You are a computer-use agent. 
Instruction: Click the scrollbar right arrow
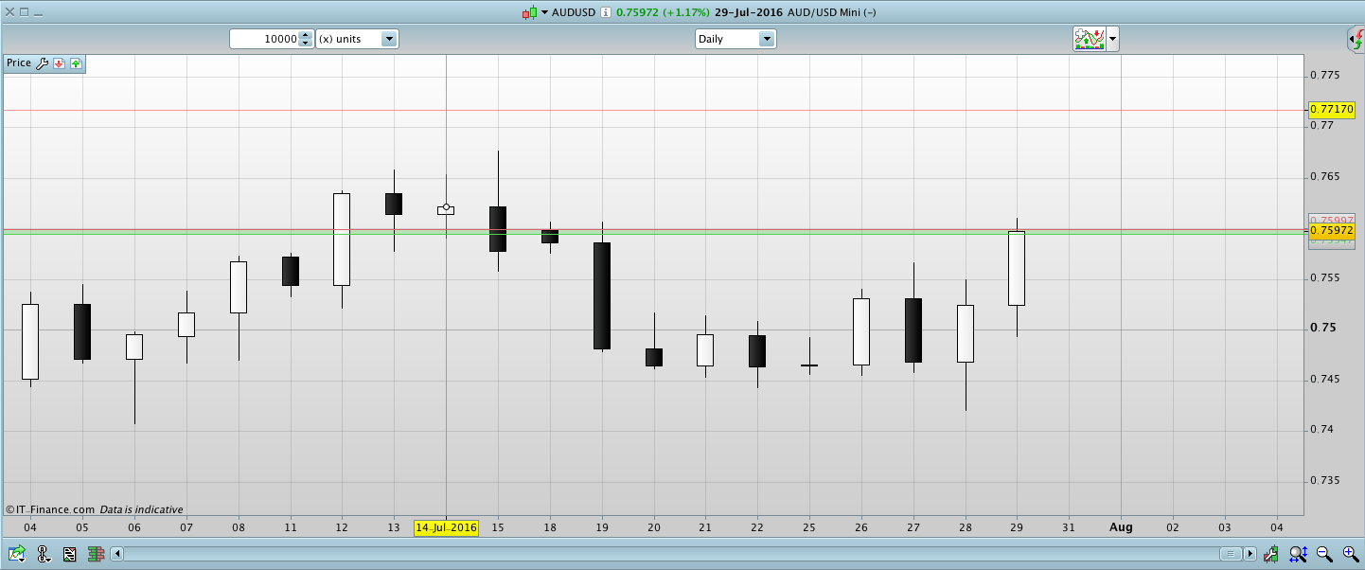coord(1250,554)
